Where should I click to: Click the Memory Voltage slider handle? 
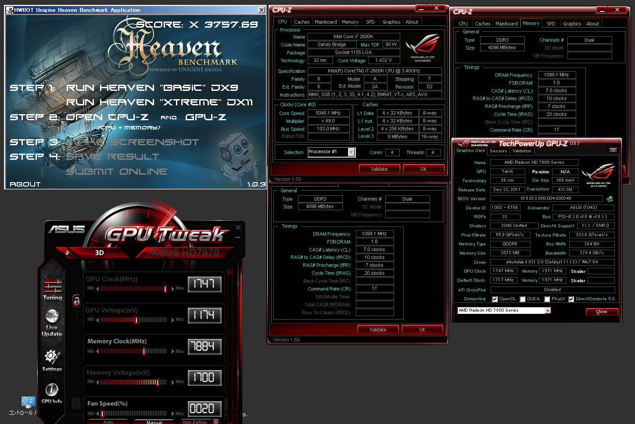(x=158, y=382)
